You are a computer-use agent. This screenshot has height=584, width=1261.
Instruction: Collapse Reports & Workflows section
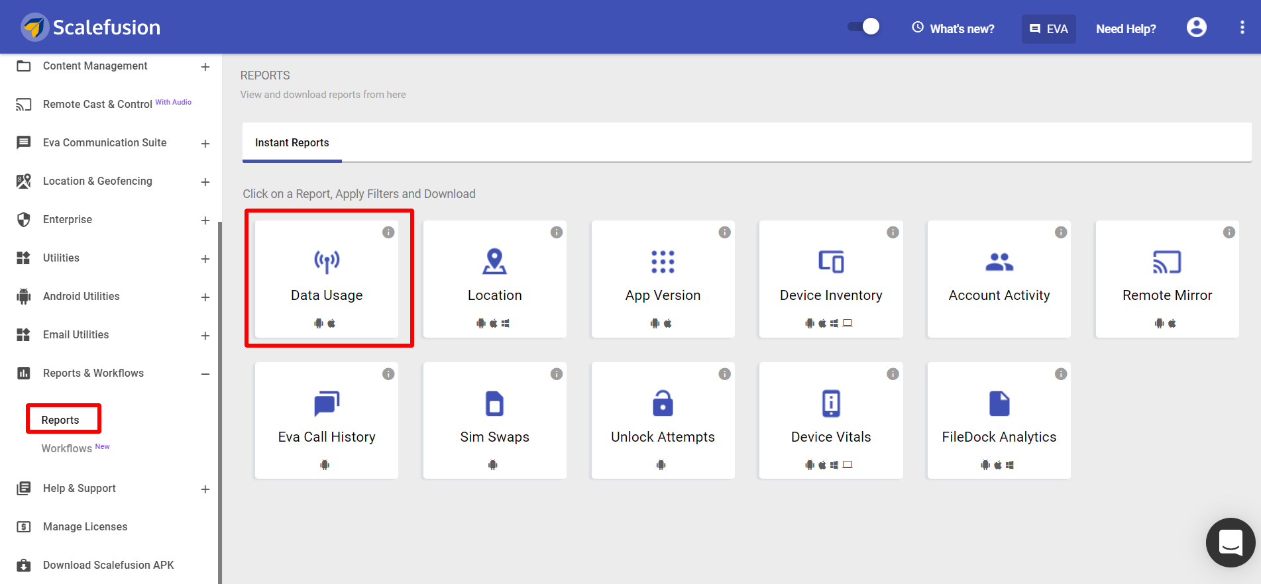[205, 374]
